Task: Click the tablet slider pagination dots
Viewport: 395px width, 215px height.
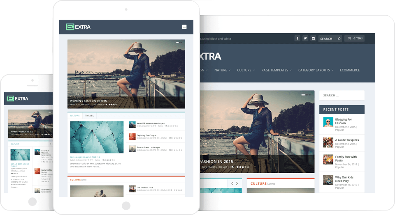Action: [179, 42]
